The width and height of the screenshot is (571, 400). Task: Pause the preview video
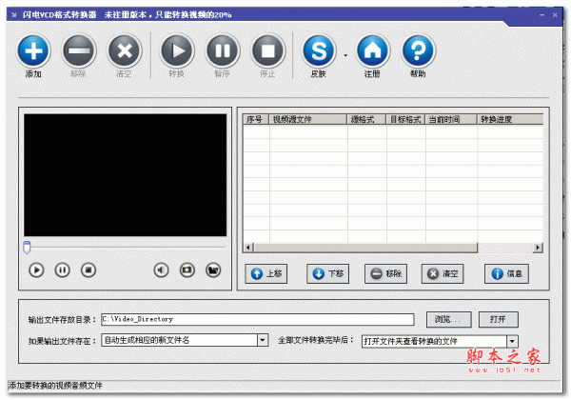62,270
